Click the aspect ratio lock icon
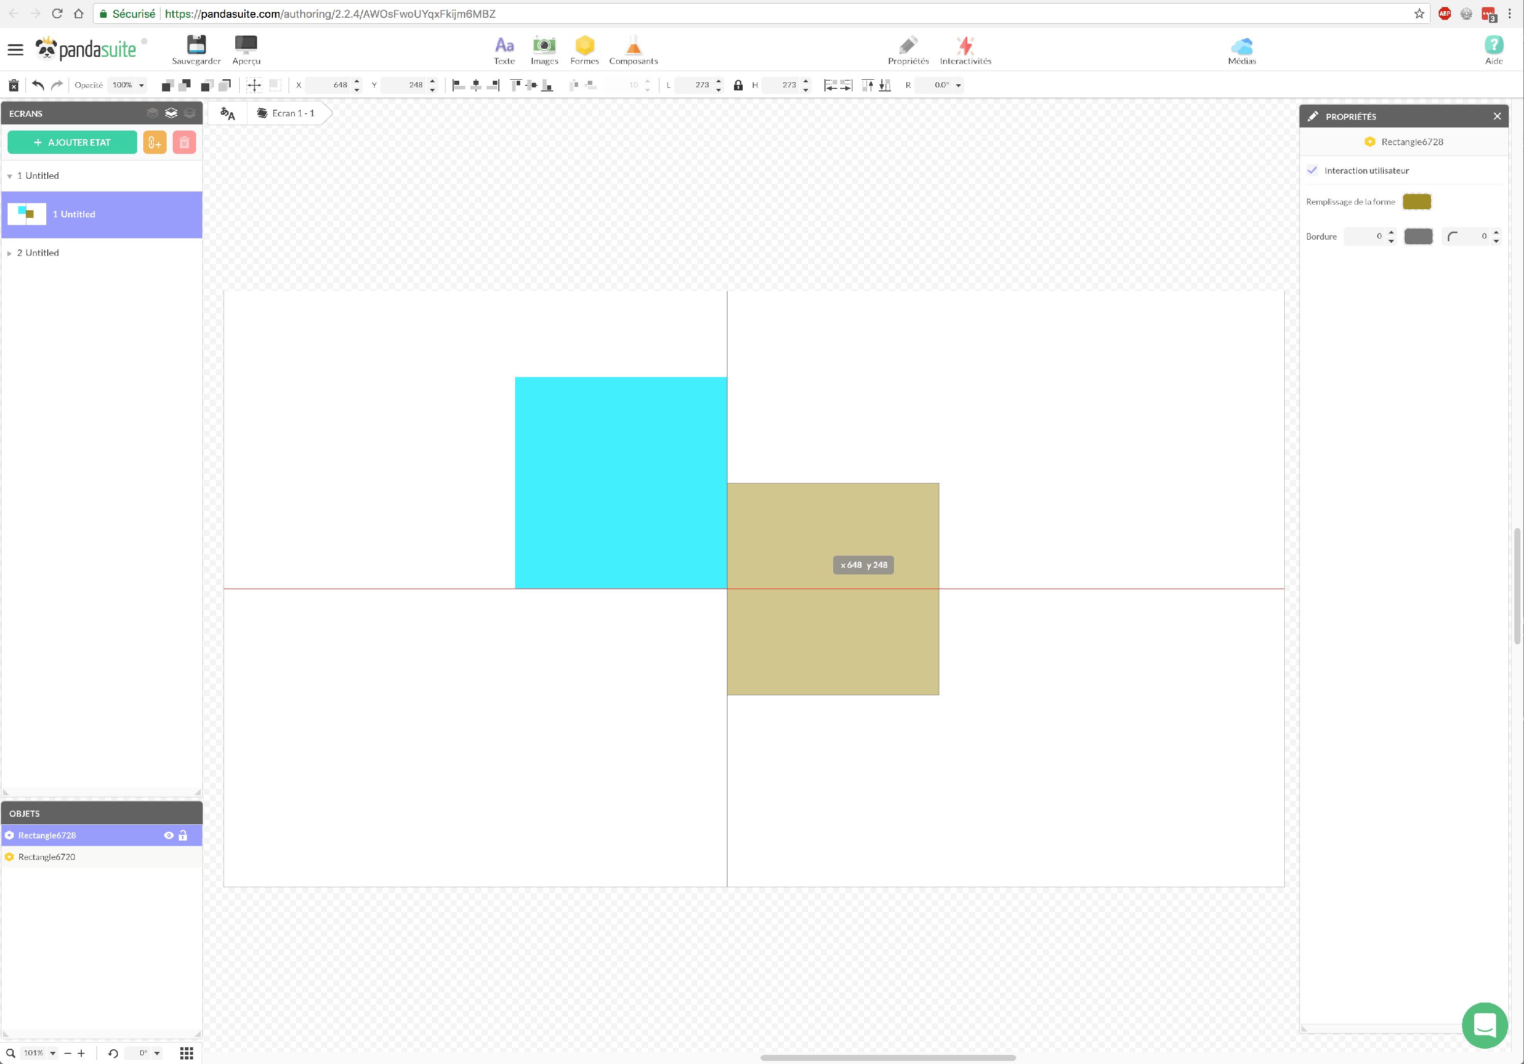Image resolution: width=1524 pixels, height=1064 pixels. tap(738, 85)
